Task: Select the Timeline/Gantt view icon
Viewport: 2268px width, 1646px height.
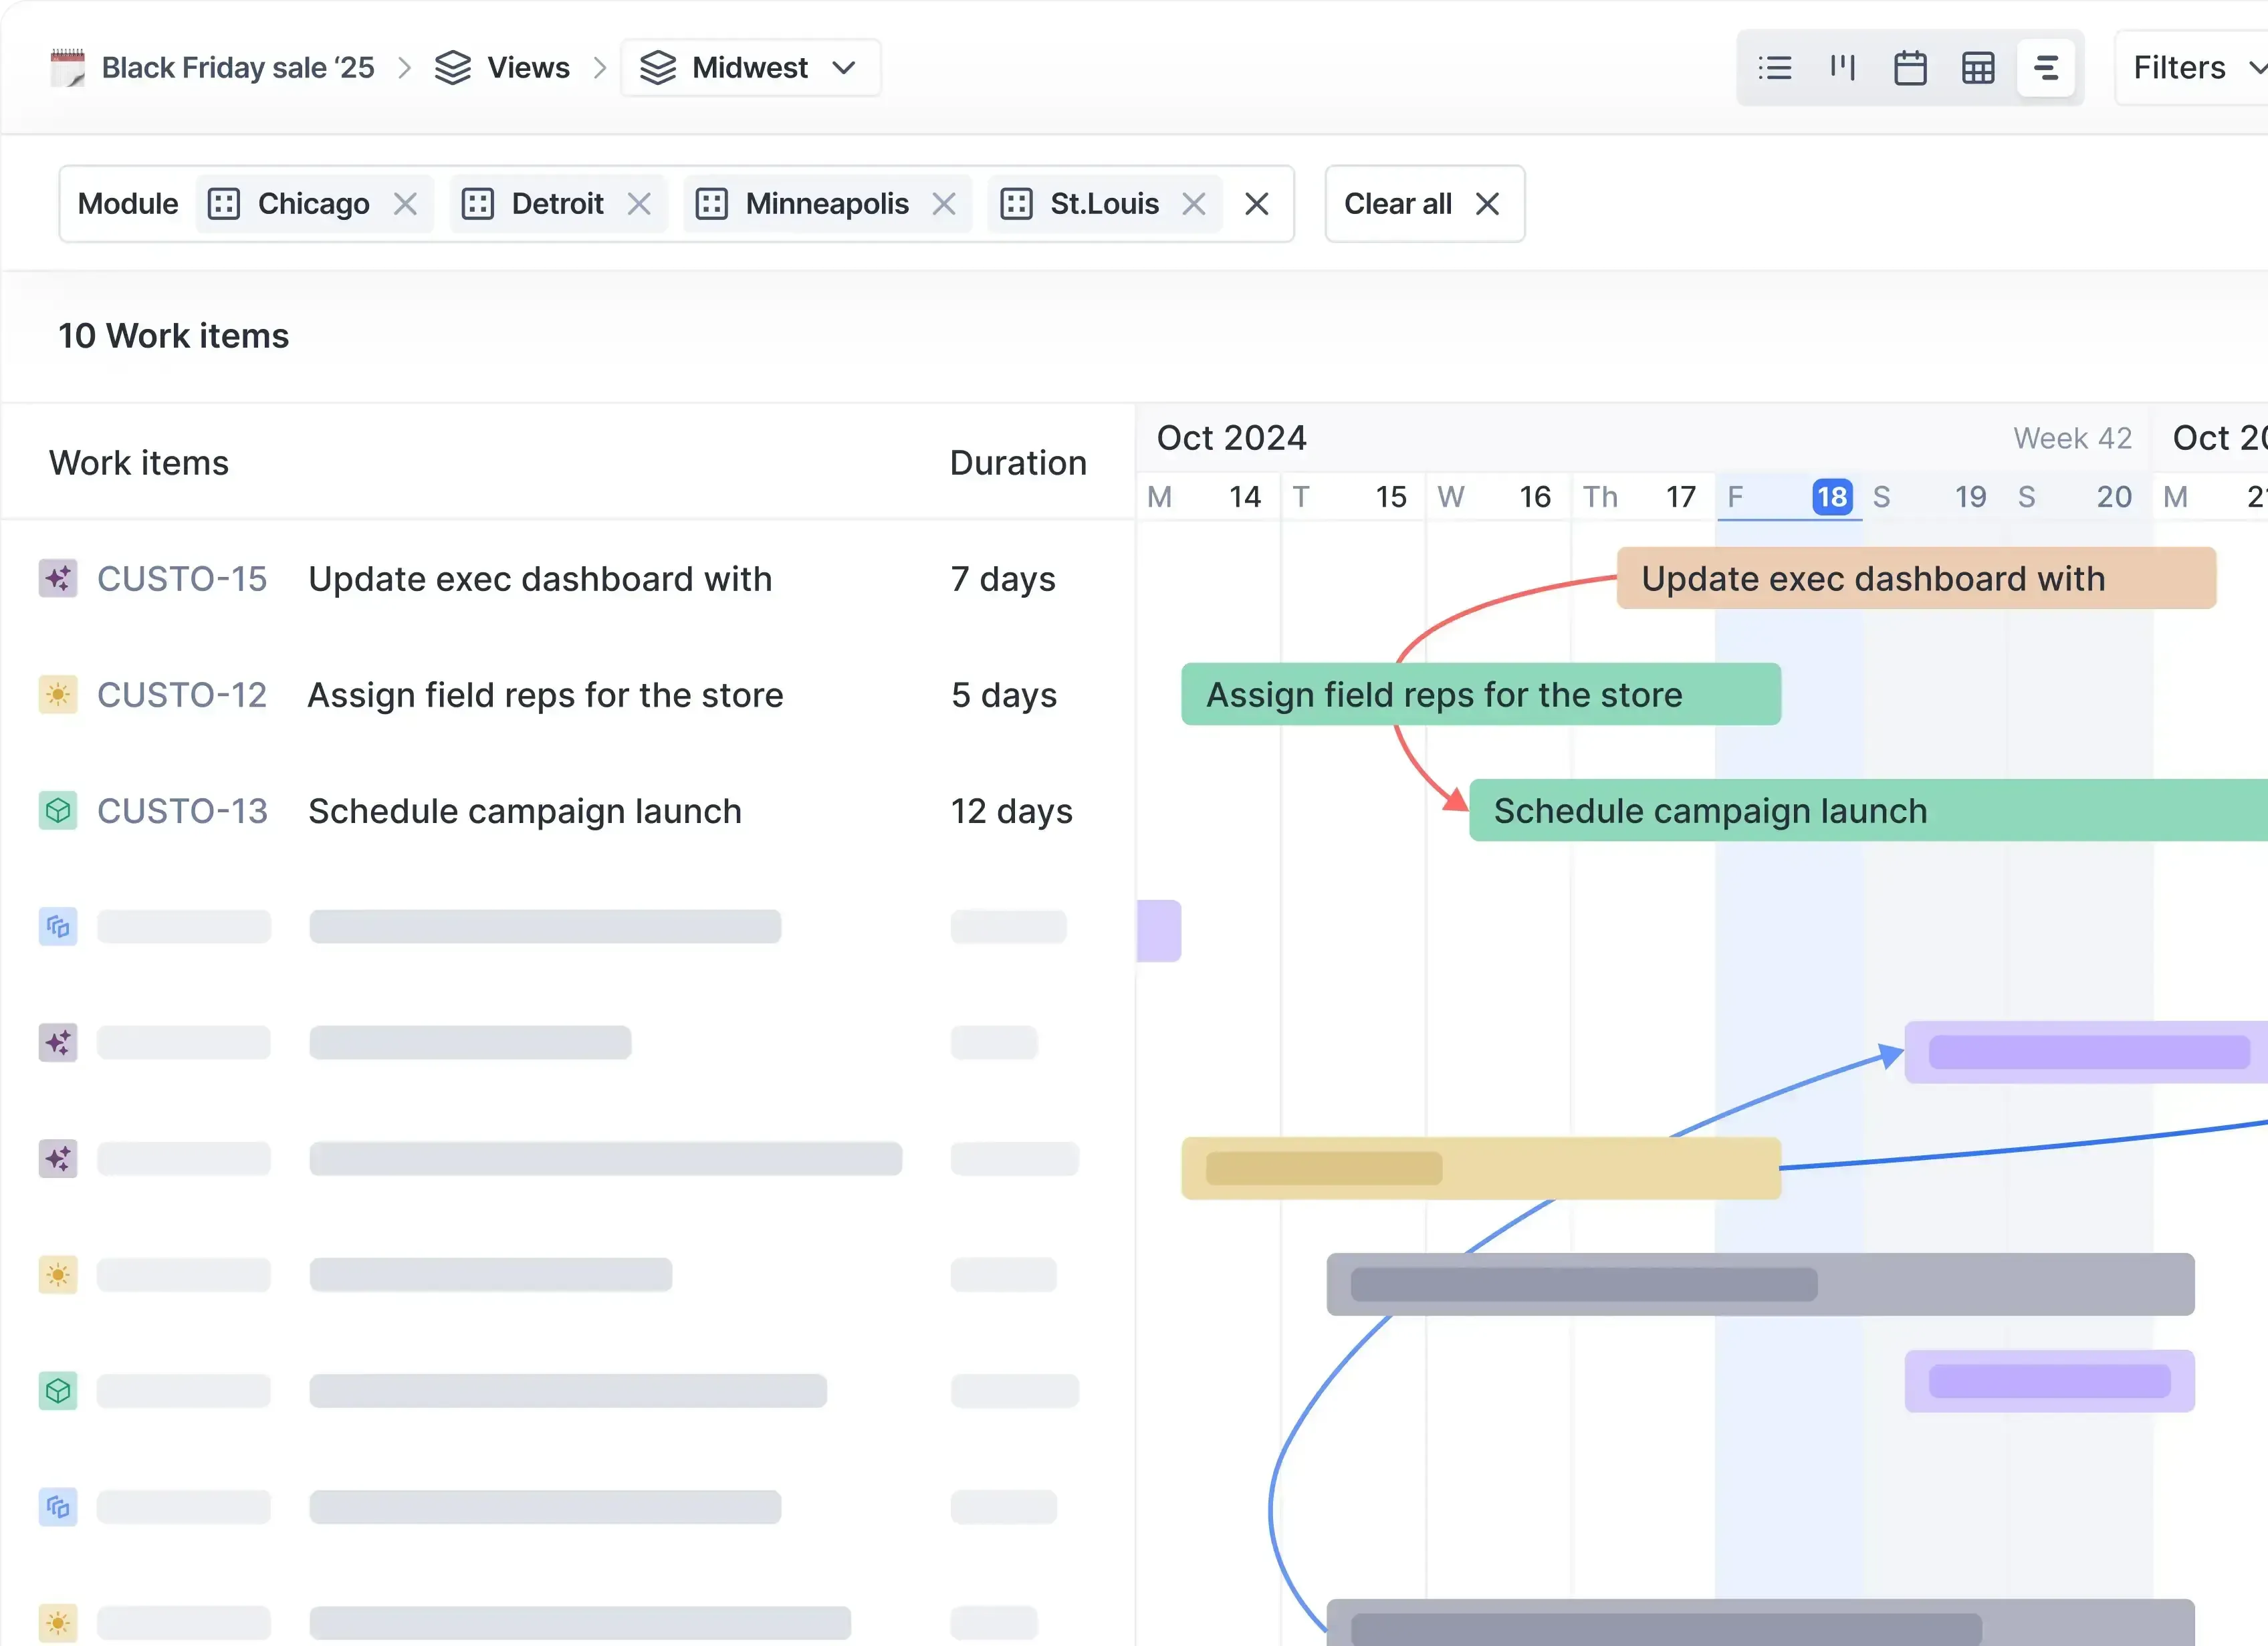Action: (2046, 67)
